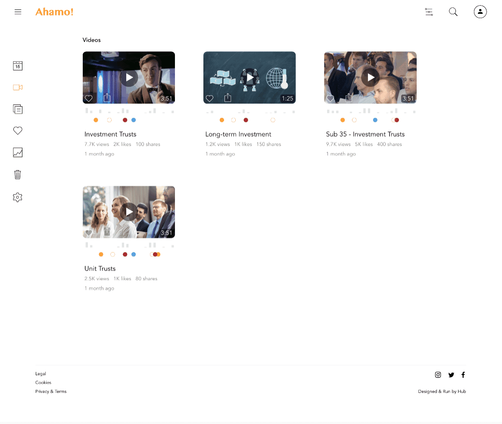Click blue marker under Unit Trusts video
This screenshot has width=502, height=424.
[134, 254]
